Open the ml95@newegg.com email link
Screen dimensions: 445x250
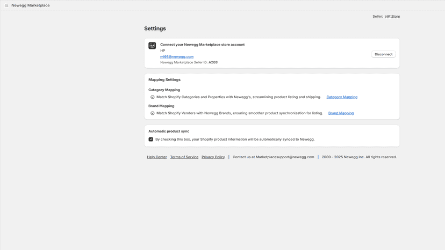pyautogui.click(x=177, y=57)
